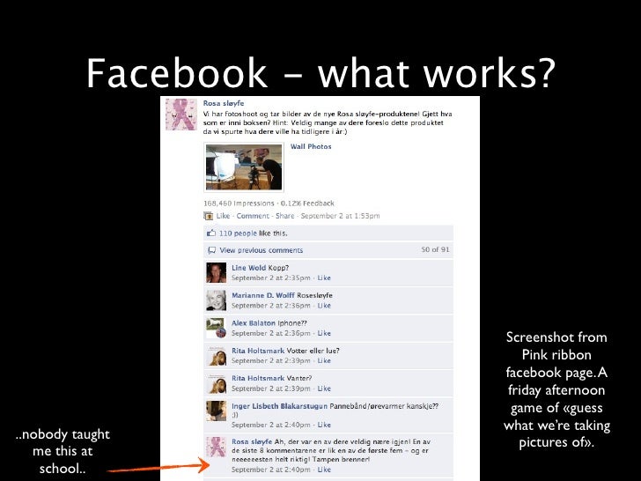Open Line Wold's profile picture
The image size is (641, 481).
click(x=216, y=273)
